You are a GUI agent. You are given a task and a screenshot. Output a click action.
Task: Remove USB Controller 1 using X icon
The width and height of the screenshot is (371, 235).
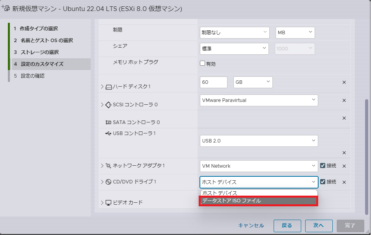click(344, 153)
